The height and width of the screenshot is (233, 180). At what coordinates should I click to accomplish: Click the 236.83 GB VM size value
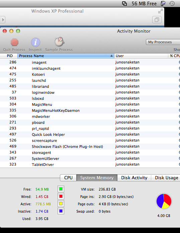[x=107, y=189]
